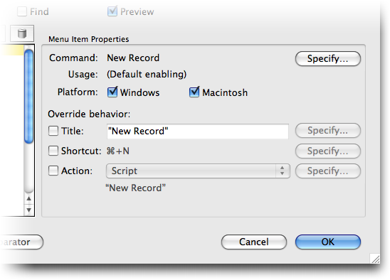The height and width of the screenshot is (280, 390).
Task: Click the "(Default enabling)" usage text
Action: [147, 75]
